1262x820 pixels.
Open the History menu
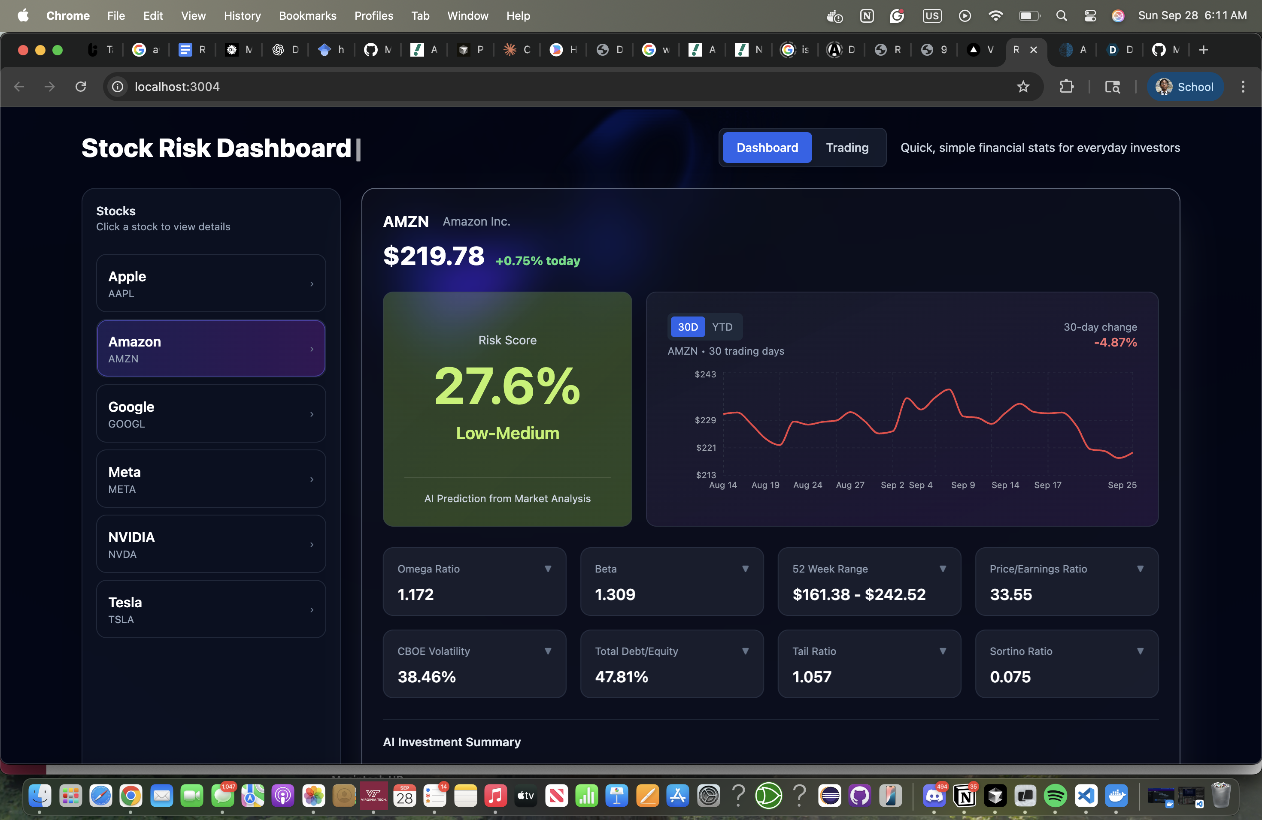[242, 16]
